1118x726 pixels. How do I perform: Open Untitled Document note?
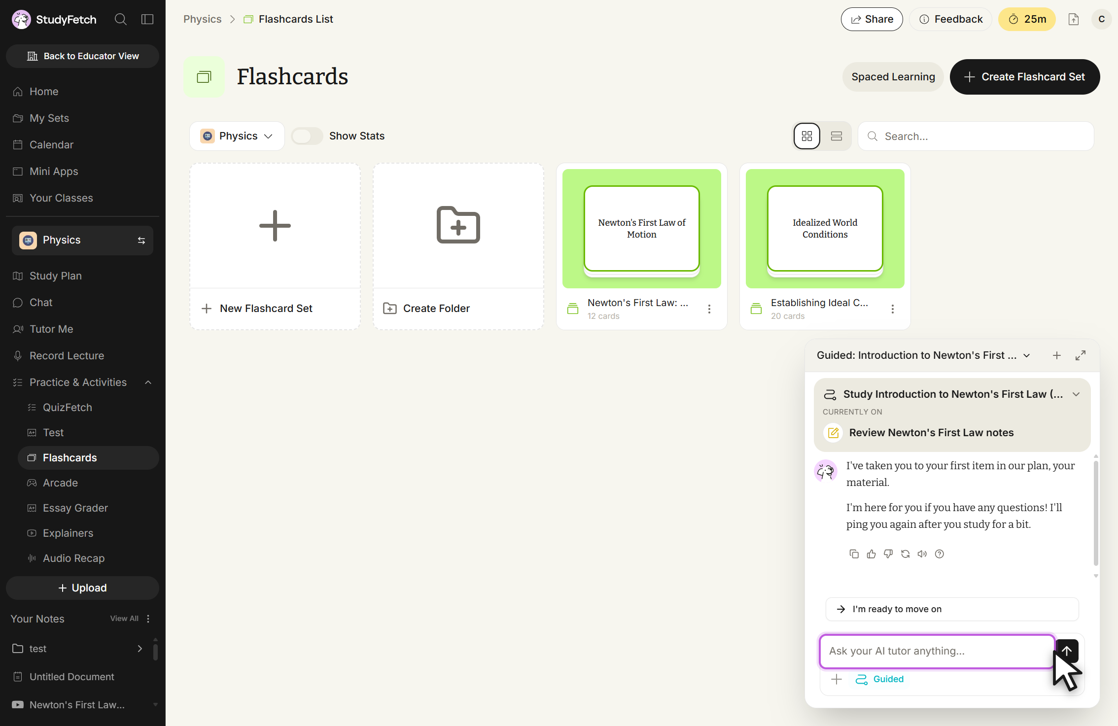tap(71, 677)
